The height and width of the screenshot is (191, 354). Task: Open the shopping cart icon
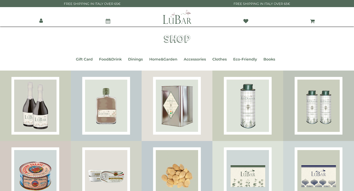[312, 21]
